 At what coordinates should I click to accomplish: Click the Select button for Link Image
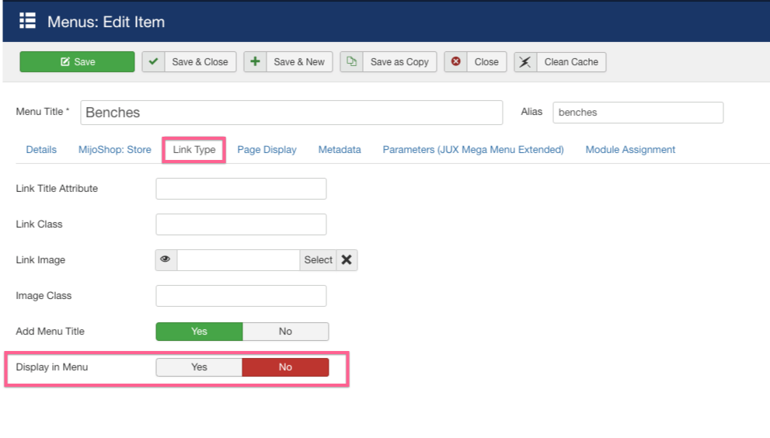point(318,259)
